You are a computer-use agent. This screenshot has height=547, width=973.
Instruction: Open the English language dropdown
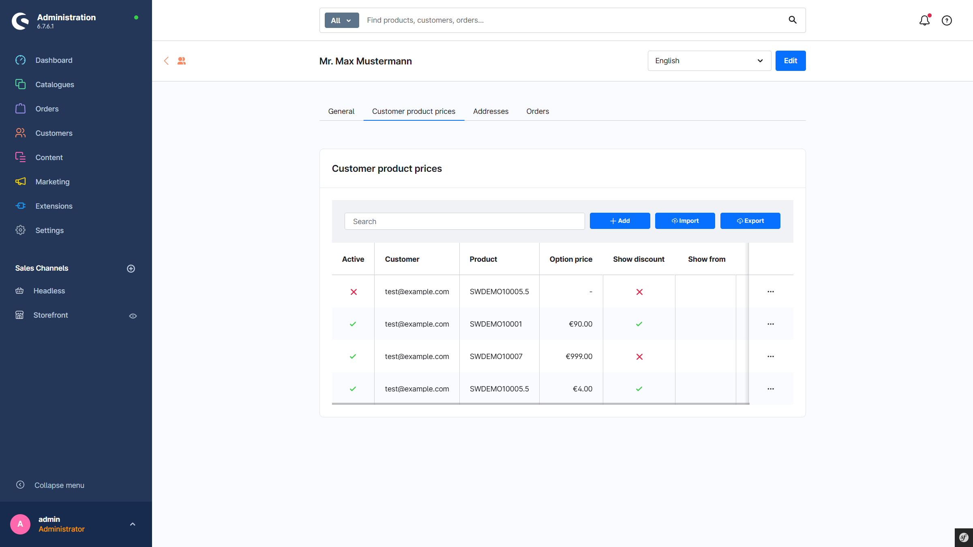(709, 61)
